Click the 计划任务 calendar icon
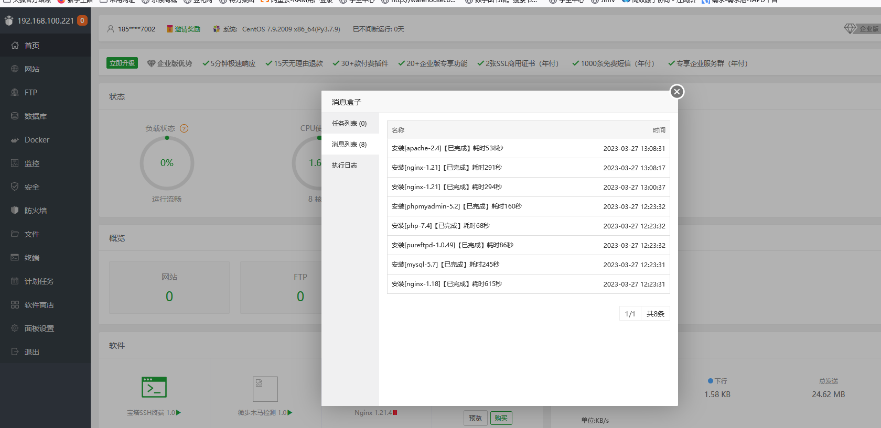Viewport: 881px width, 428px height. pos(15,281)
